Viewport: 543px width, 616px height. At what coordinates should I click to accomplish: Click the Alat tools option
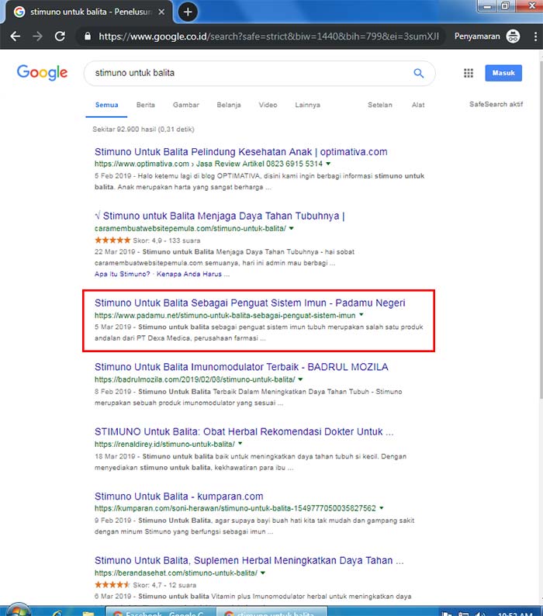click(x=418, y=105)
